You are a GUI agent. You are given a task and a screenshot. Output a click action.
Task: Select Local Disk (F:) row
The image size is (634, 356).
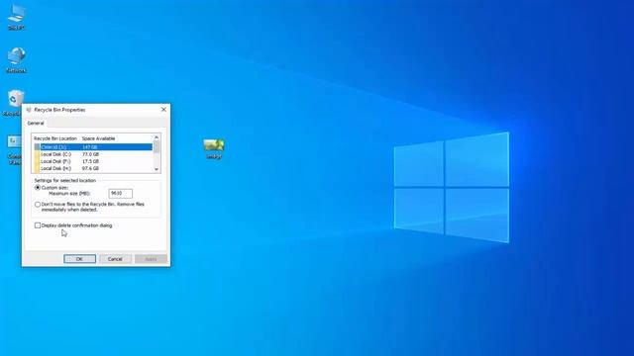click(x=93, y=161)
